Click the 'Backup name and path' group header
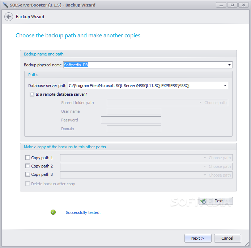This screenshot has height=248, width=251. click(44, 54)
